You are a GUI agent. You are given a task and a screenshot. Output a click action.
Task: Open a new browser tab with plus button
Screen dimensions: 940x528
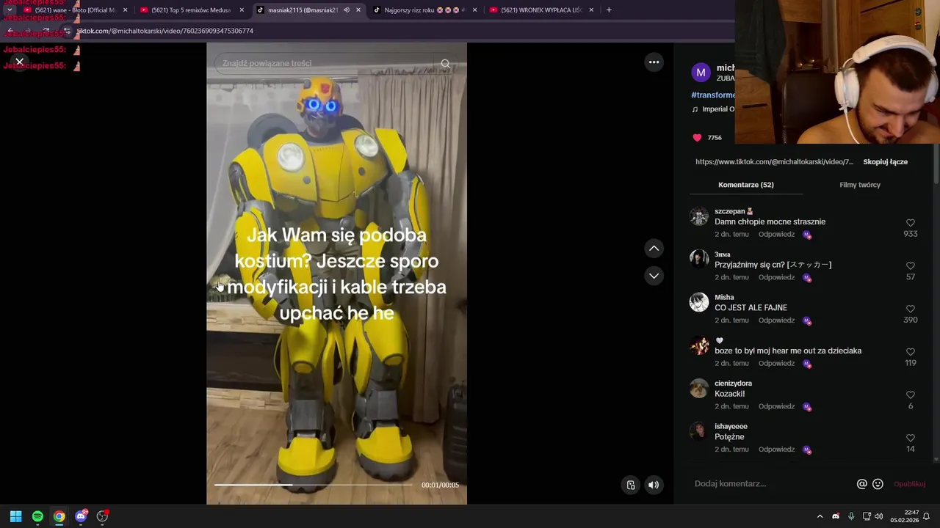tap(609, 10)
